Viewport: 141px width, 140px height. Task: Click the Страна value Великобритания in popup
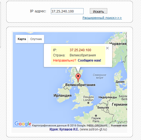pyautogui.click(x=83, y=55)
